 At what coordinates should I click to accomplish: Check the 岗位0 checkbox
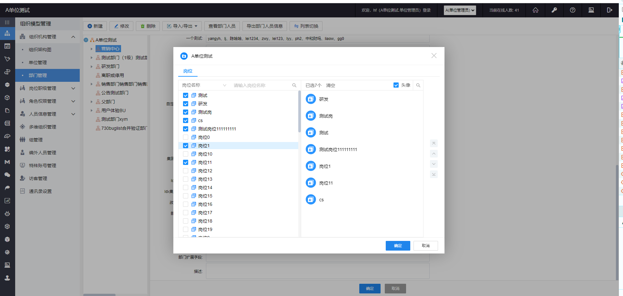tap(186, 137)
